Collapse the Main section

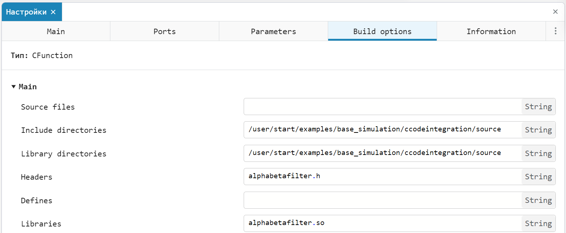pos(13,87)
